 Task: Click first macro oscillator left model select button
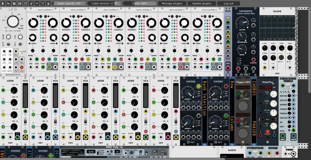pyautogui.click(x=41, y=17)
